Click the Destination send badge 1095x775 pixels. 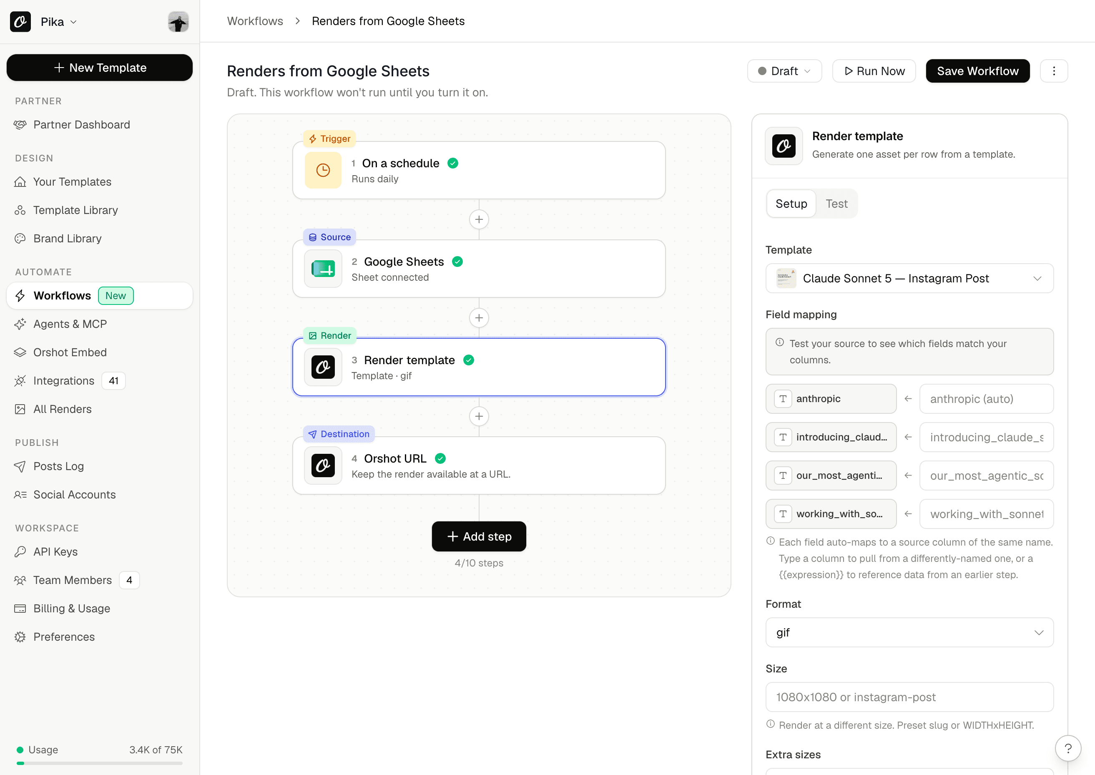(339, 434)
